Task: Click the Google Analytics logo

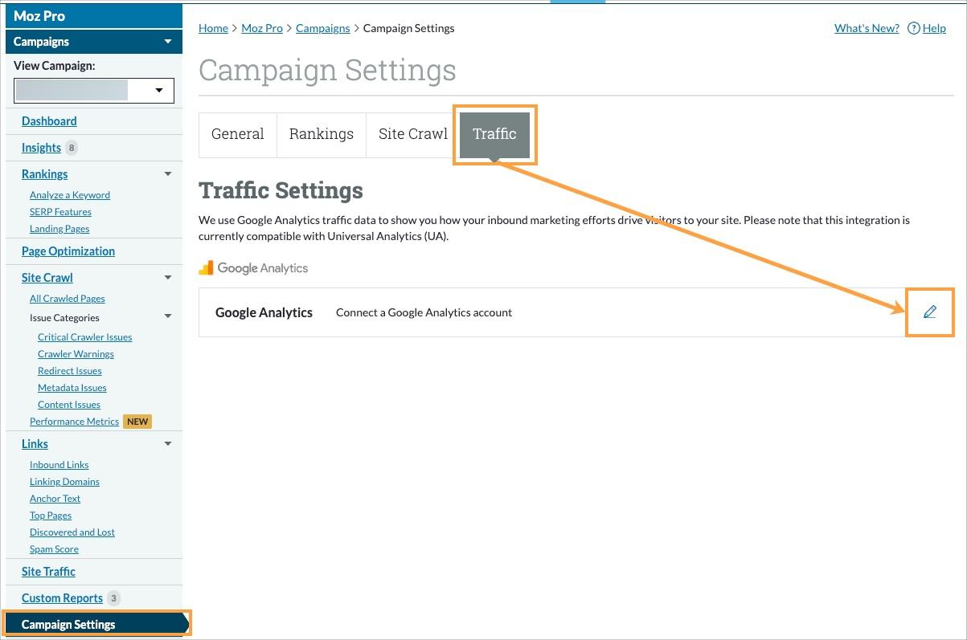Action: [x=253, y=267]
